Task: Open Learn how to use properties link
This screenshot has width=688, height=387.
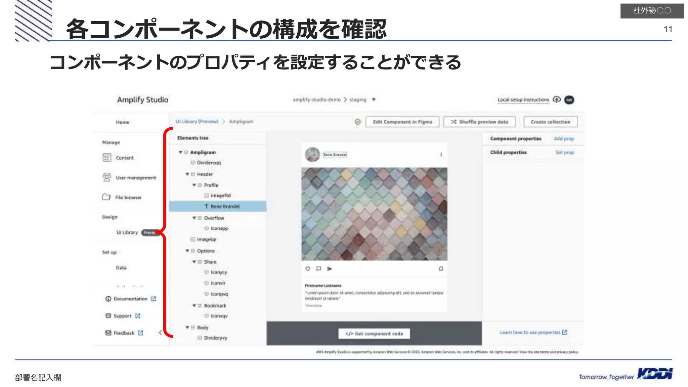Action: pyautogui.click(x=533, y=332)
